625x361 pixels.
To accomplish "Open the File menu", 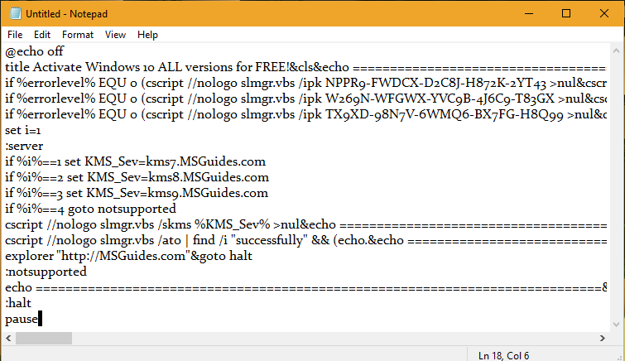I will pyautogui.click(x=15, y=35).
